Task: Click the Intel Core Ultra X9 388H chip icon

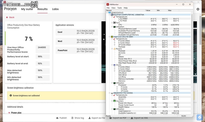Action: pyautogui.click(x=112, y=37)
